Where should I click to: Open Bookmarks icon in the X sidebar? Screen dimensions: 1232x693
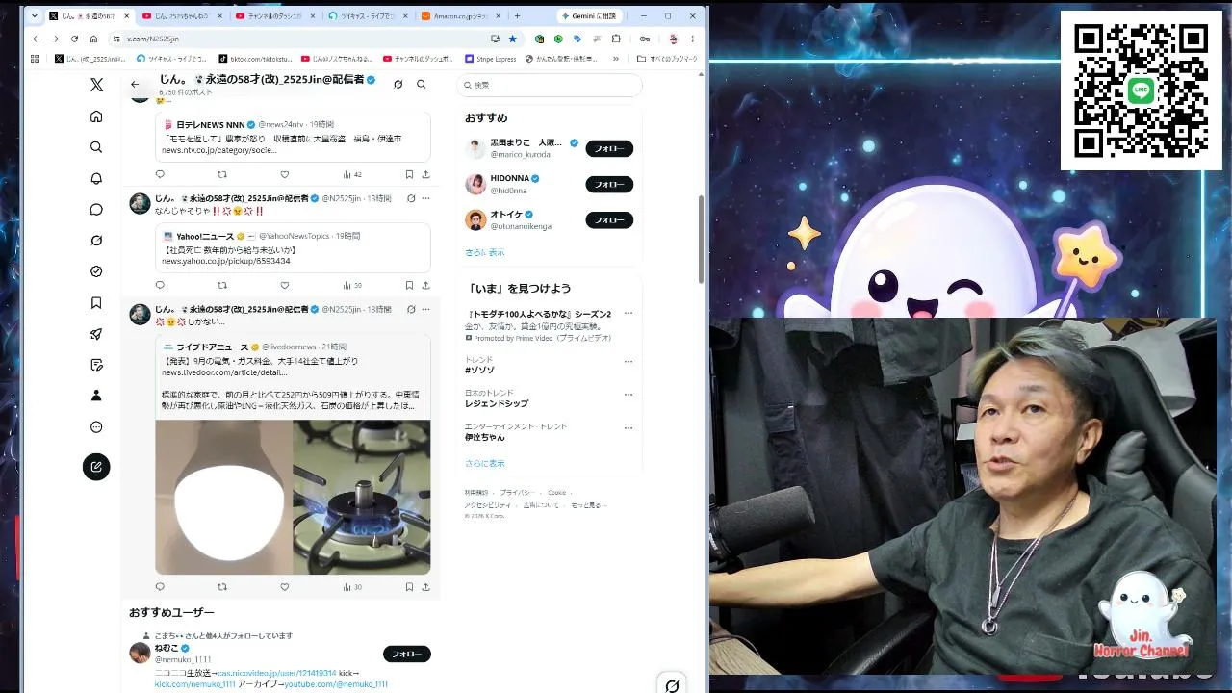pos(96,303)
